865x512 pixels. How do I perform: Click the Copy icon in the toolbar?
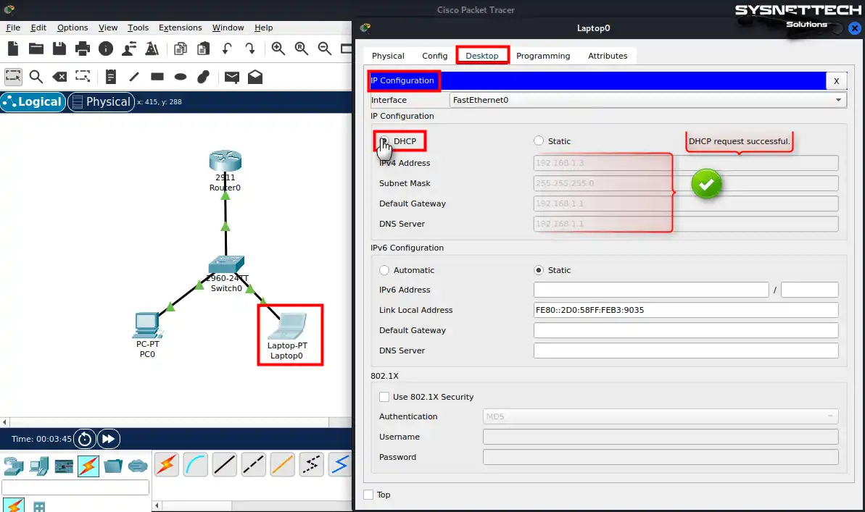click(x=181, y=49)
